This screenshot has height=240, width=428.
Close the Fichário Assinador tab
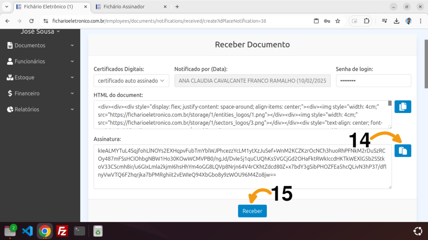click(x=165, y=7)
